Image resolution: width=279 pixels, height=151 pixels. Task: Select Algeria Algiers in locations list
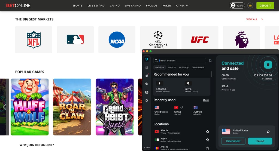182,140
